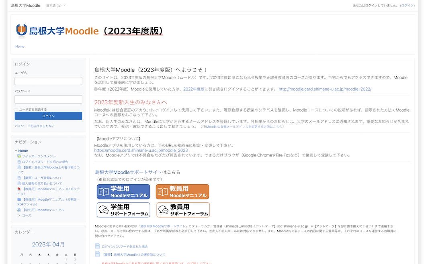Open 【重要】島根大学Moodle上の著作物について in navigation tree

click(x=49, y=170)
